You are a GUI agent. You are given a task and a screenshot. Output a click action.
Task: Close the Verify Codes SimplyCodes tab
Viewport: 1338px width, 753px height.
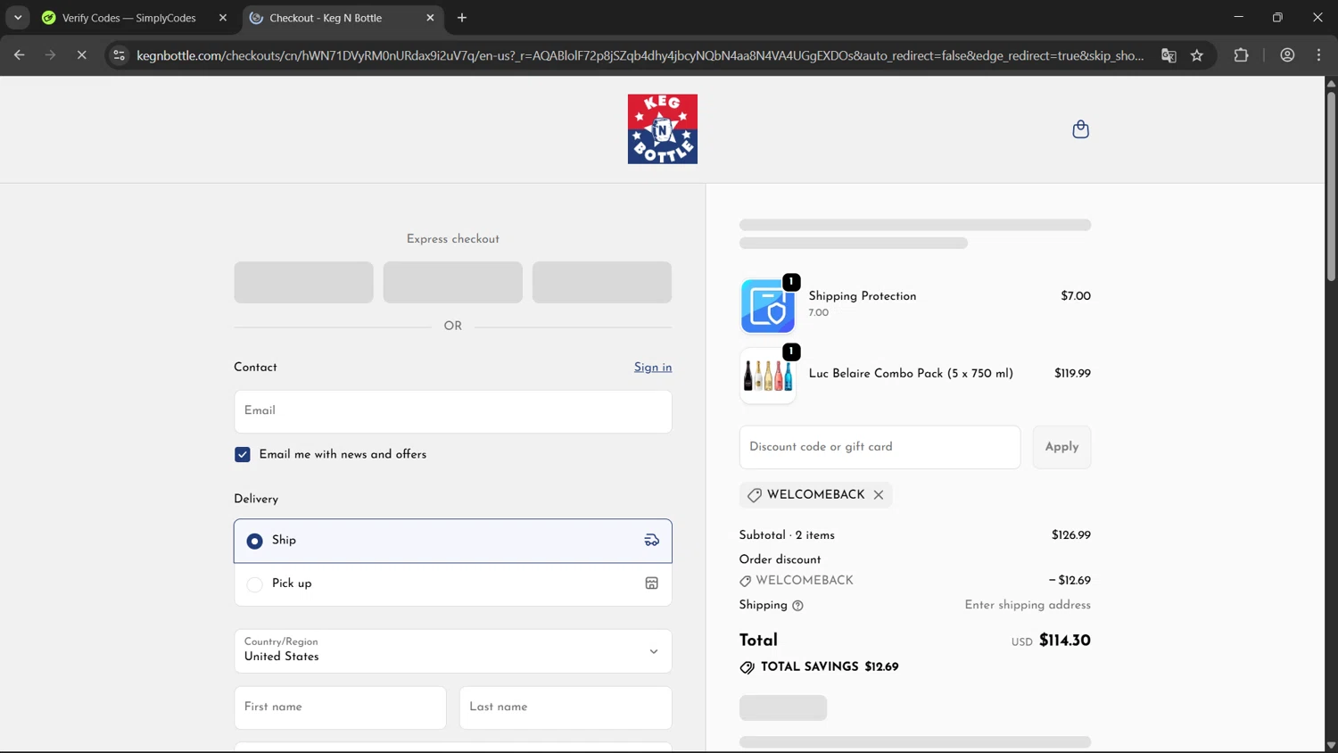223,18
